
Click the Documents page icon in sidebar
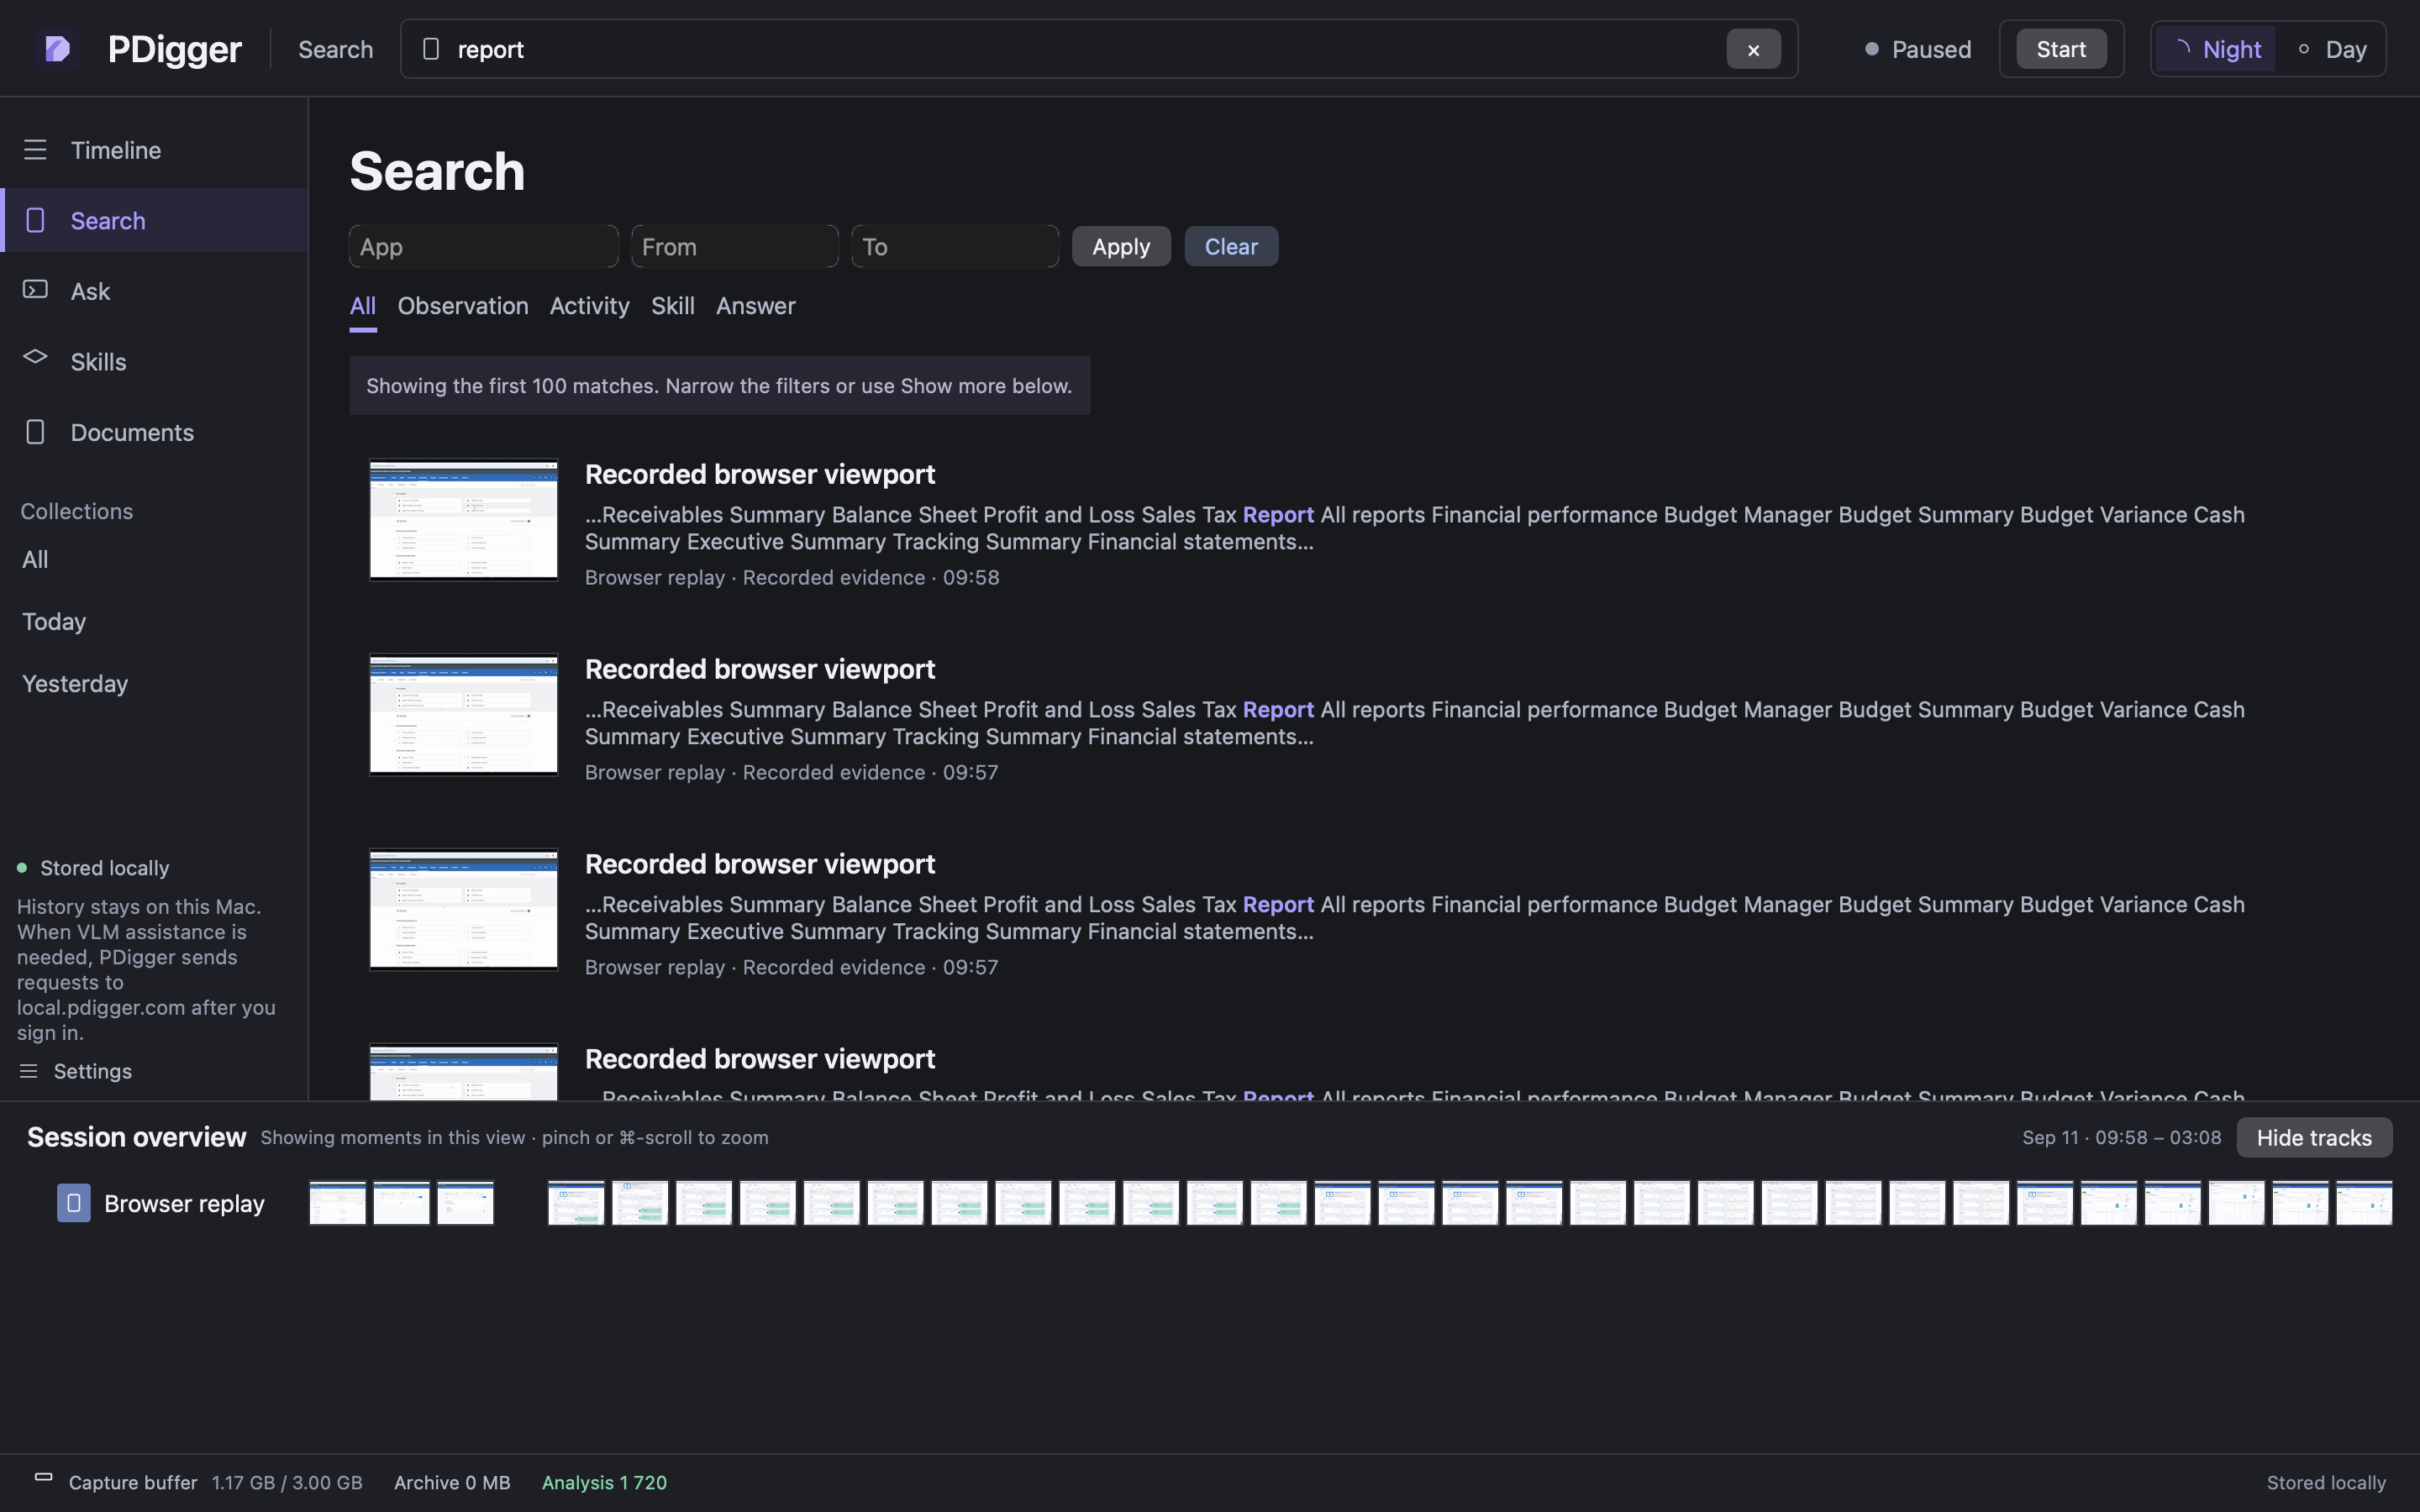pos(35,432)
